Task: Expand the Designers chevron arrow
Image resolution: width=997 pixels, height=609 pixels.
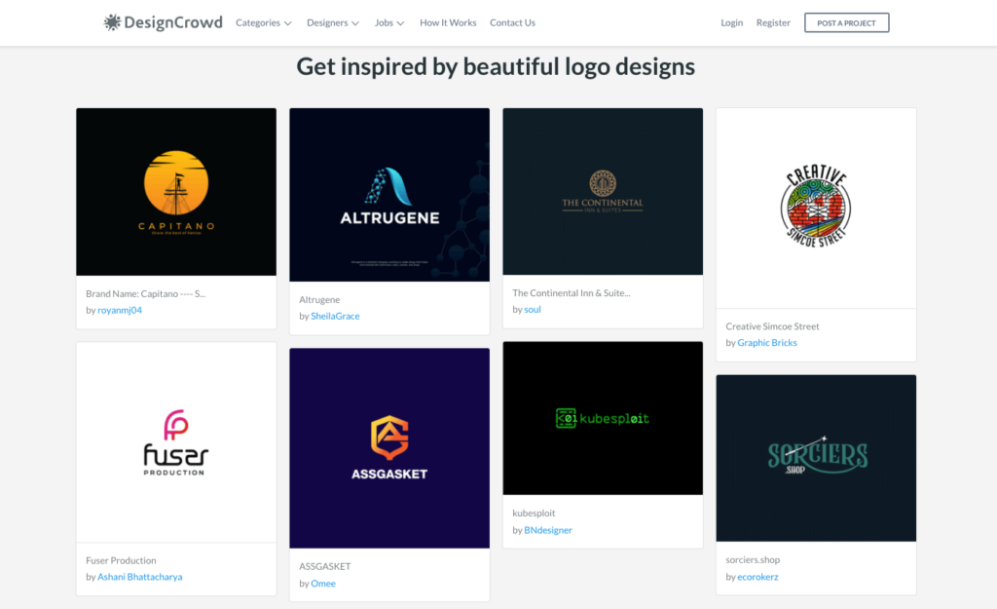Action: (x=355, y=23)
